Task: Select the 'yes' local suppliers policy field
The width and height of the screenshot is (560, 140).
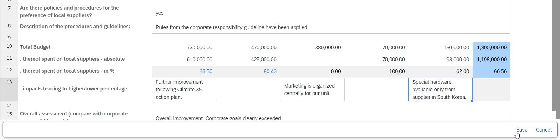Action: [331, 13]
